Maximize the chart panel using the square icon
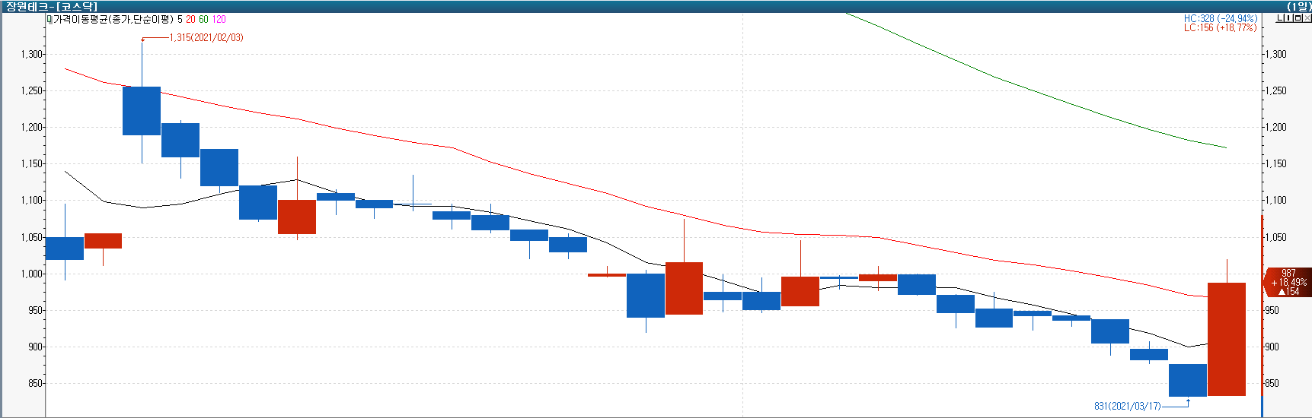1312x418 pixels. [x=1298, y=18]
